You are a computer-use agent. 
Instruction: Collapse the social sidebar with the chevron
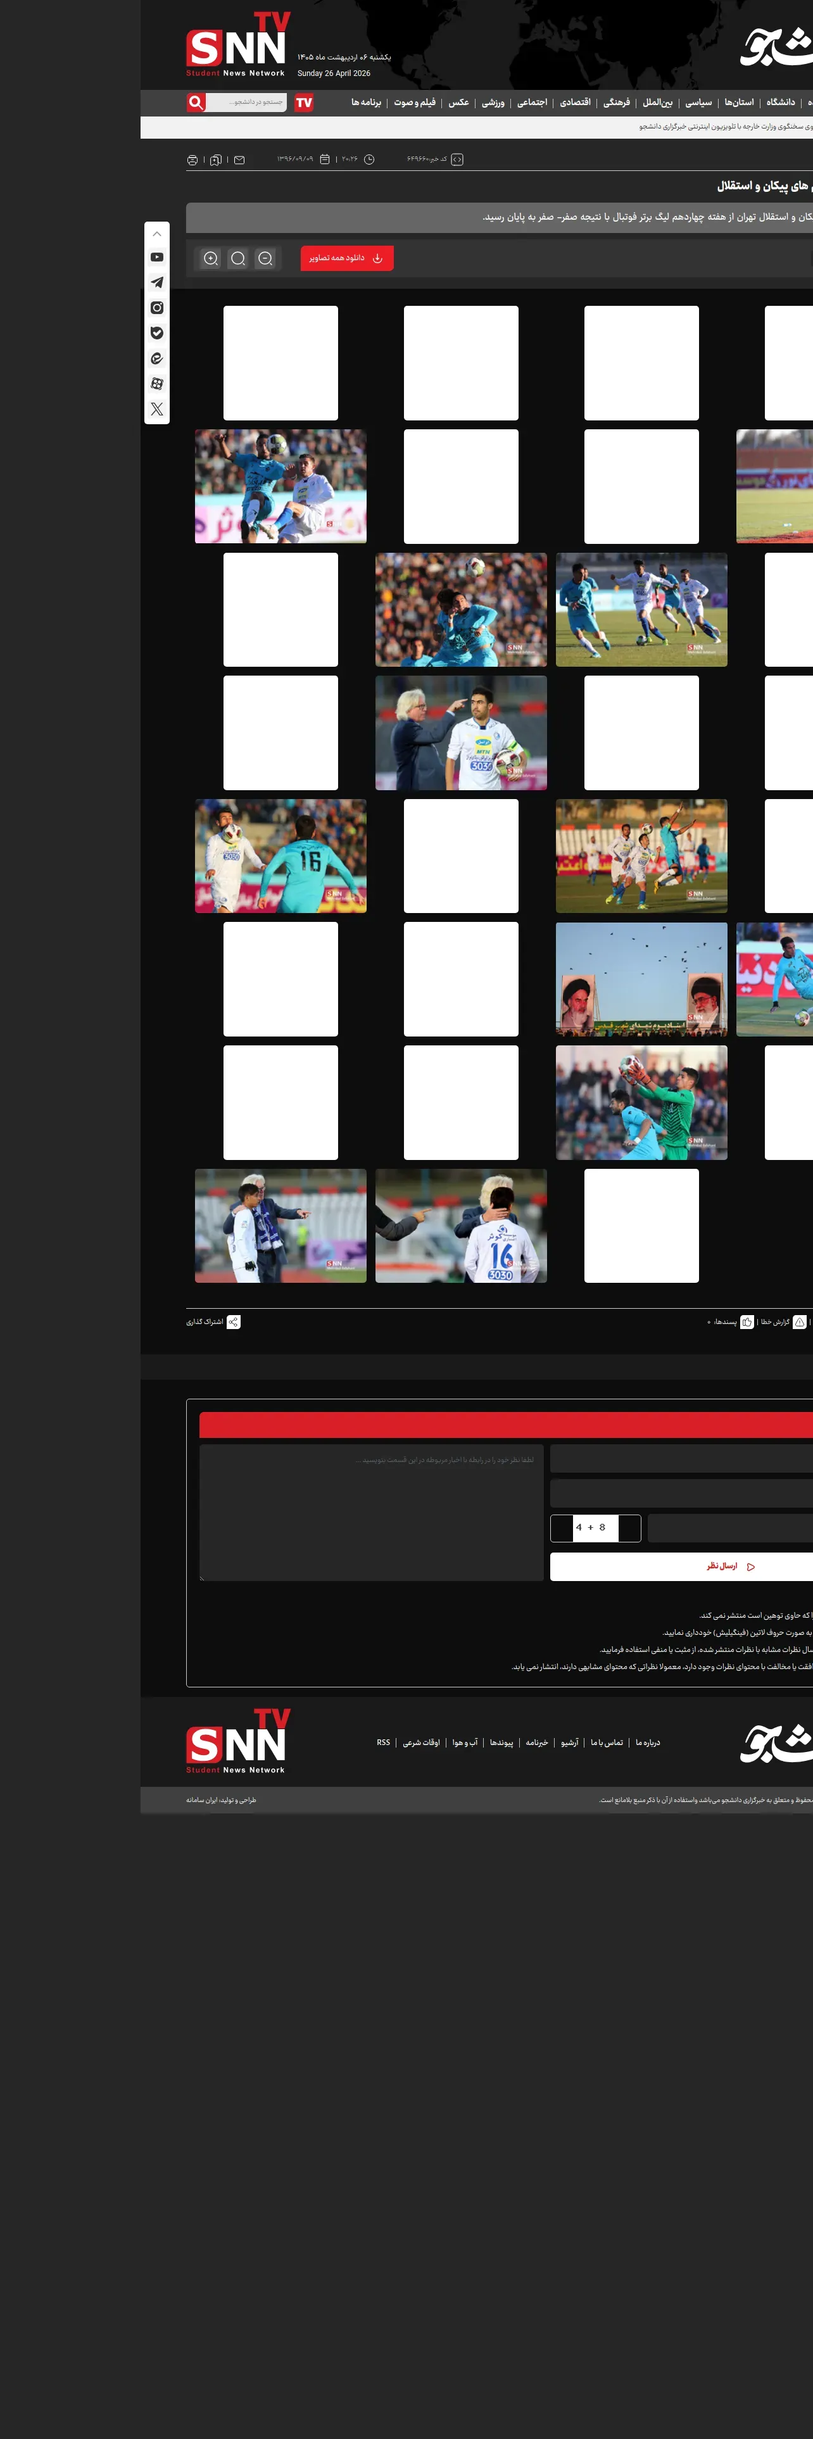[157, 234]
